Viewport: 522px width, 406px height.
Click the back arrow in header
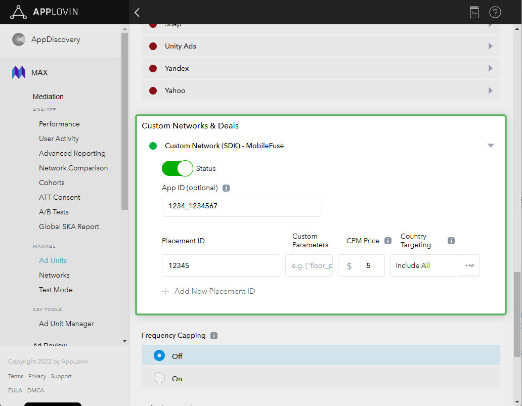tap(137, 12)
